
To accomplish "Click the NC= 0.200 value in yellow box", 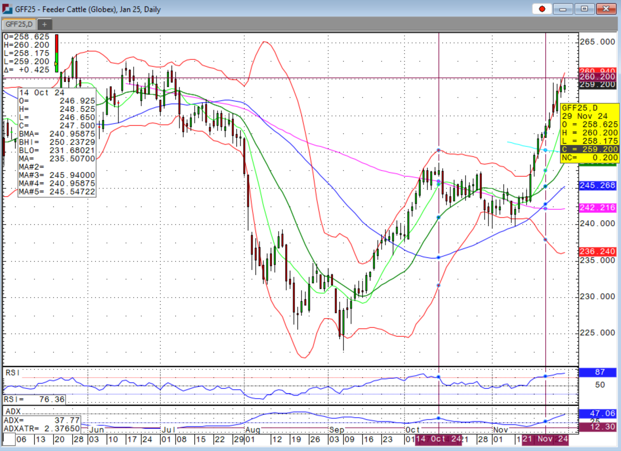I will pos(590,158).
